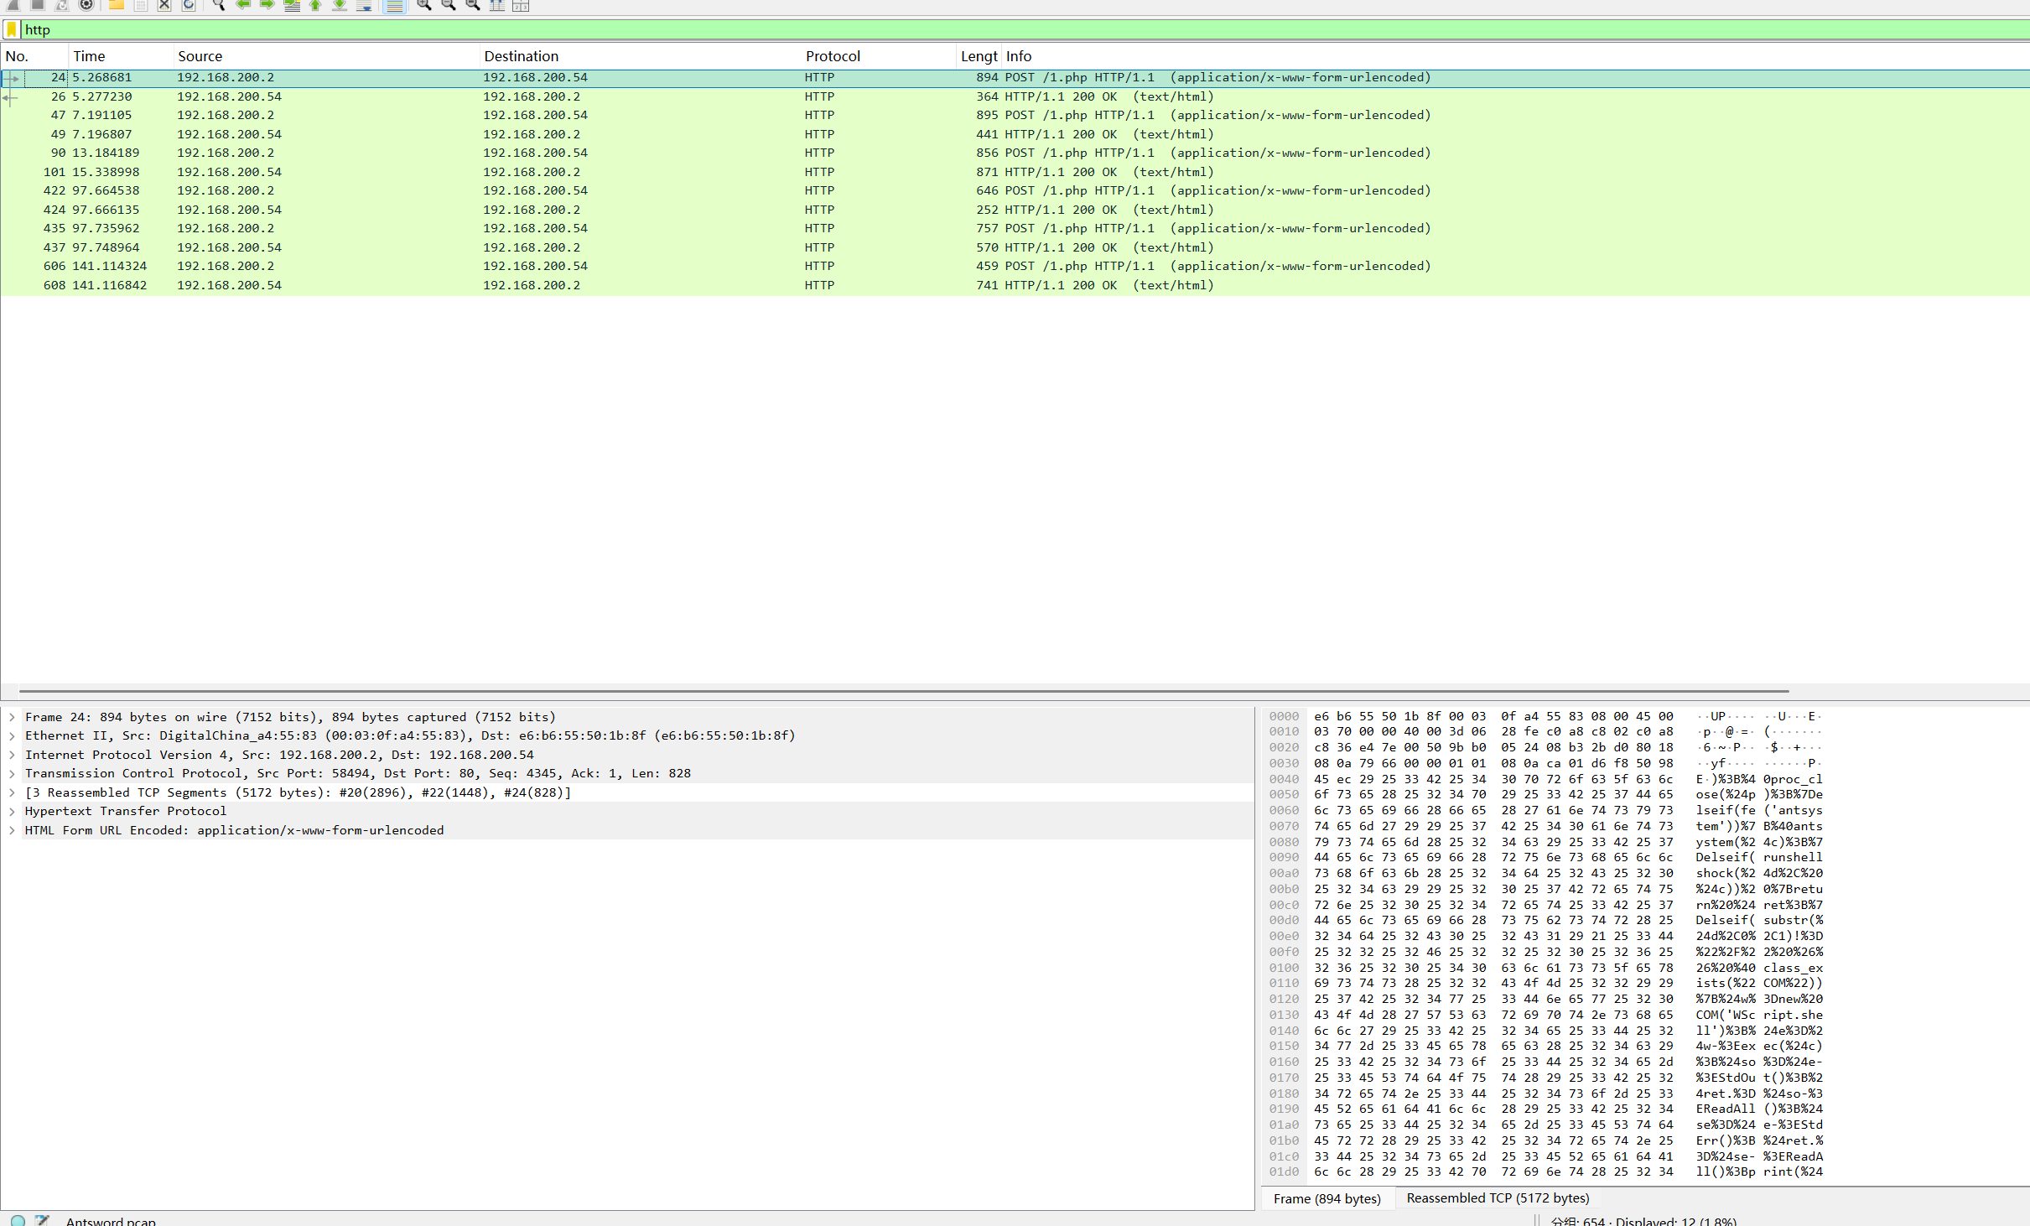2030x1226 pixels.
Task: Go forward with green right arrow
Action: coord(267,5)
